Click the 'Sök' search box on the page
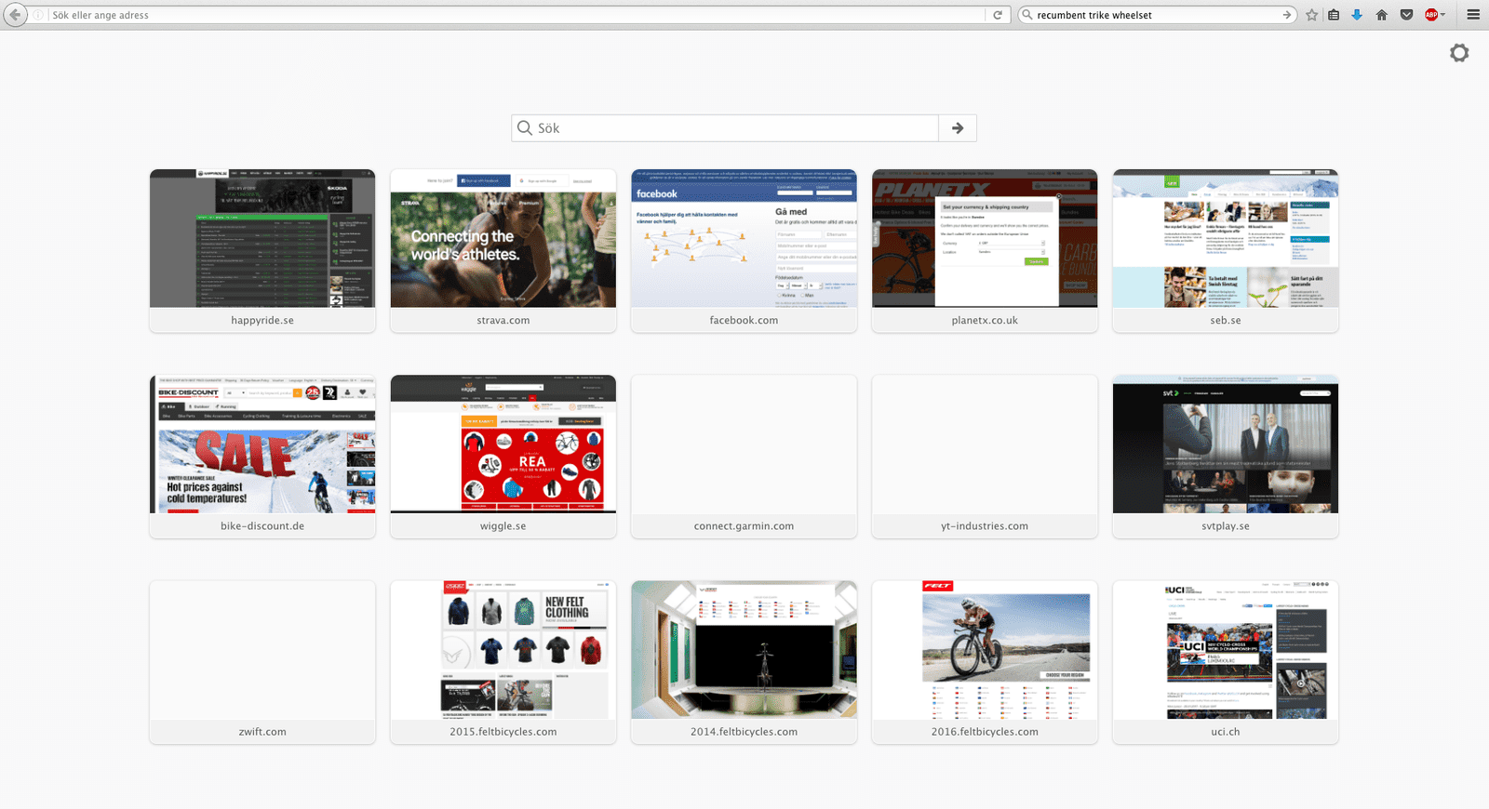This screenshot has width=1489, height=809. click(x=725, y=128)
